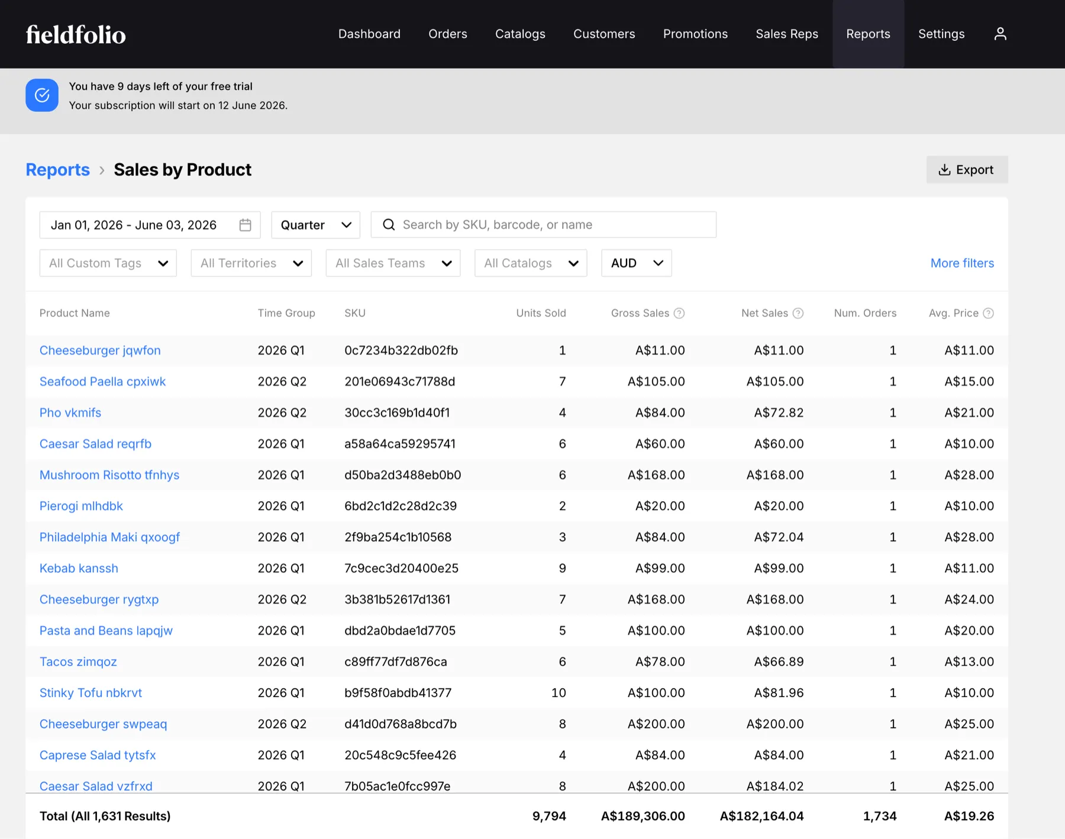The width and height of the screenshot is (1065, 839).
Task: Click the breadcrumb chevron after Reports
Action: tap(102, 170)
